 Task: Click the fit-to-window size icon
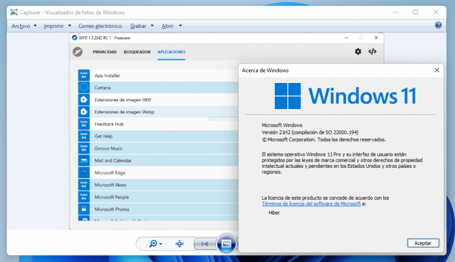coord(180,244)
